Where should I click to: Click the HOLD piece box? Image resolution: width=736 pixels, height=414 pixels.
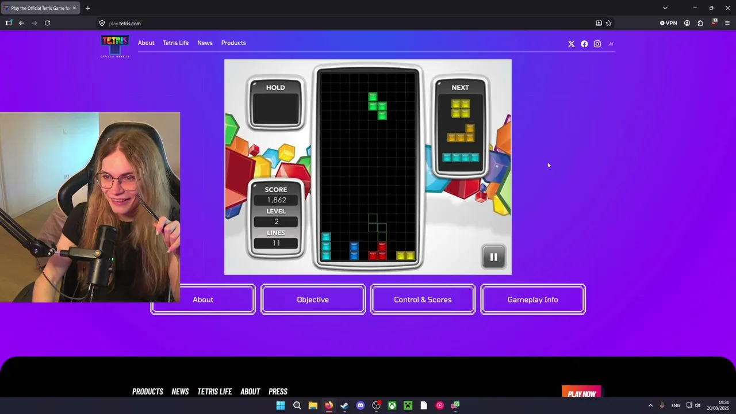275,105
